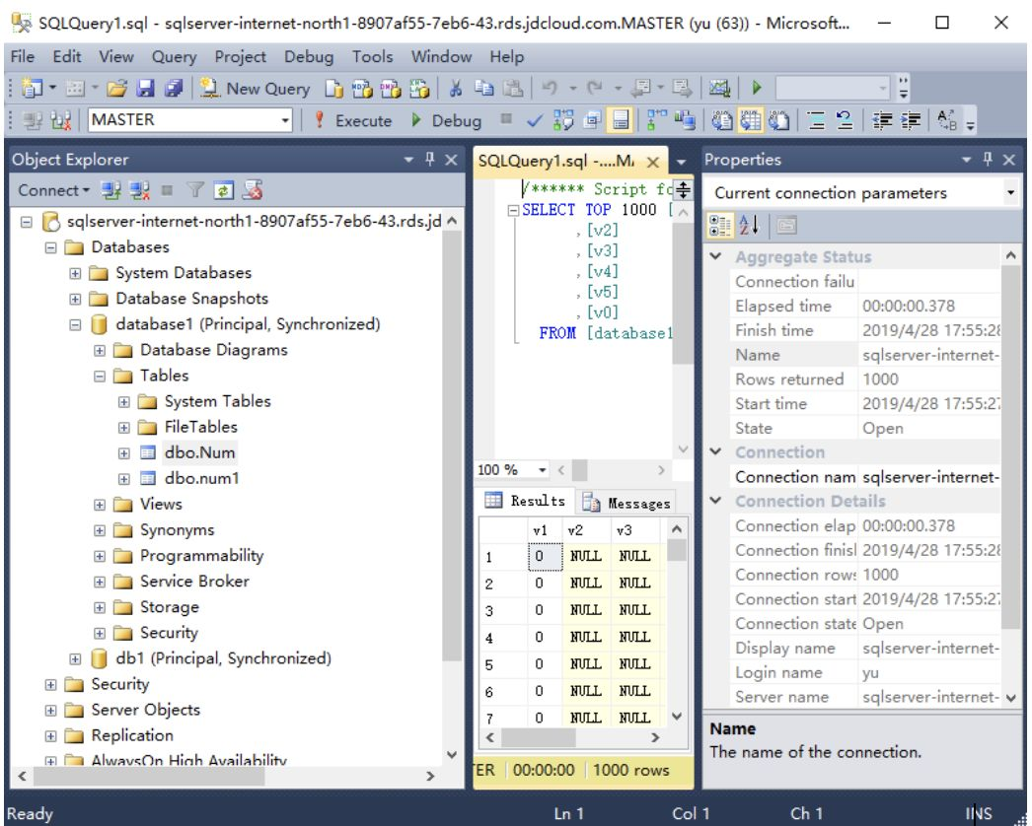Toggle Include Client Statistics
This screenshot has width=1032, height=826.
click(685, 120)
